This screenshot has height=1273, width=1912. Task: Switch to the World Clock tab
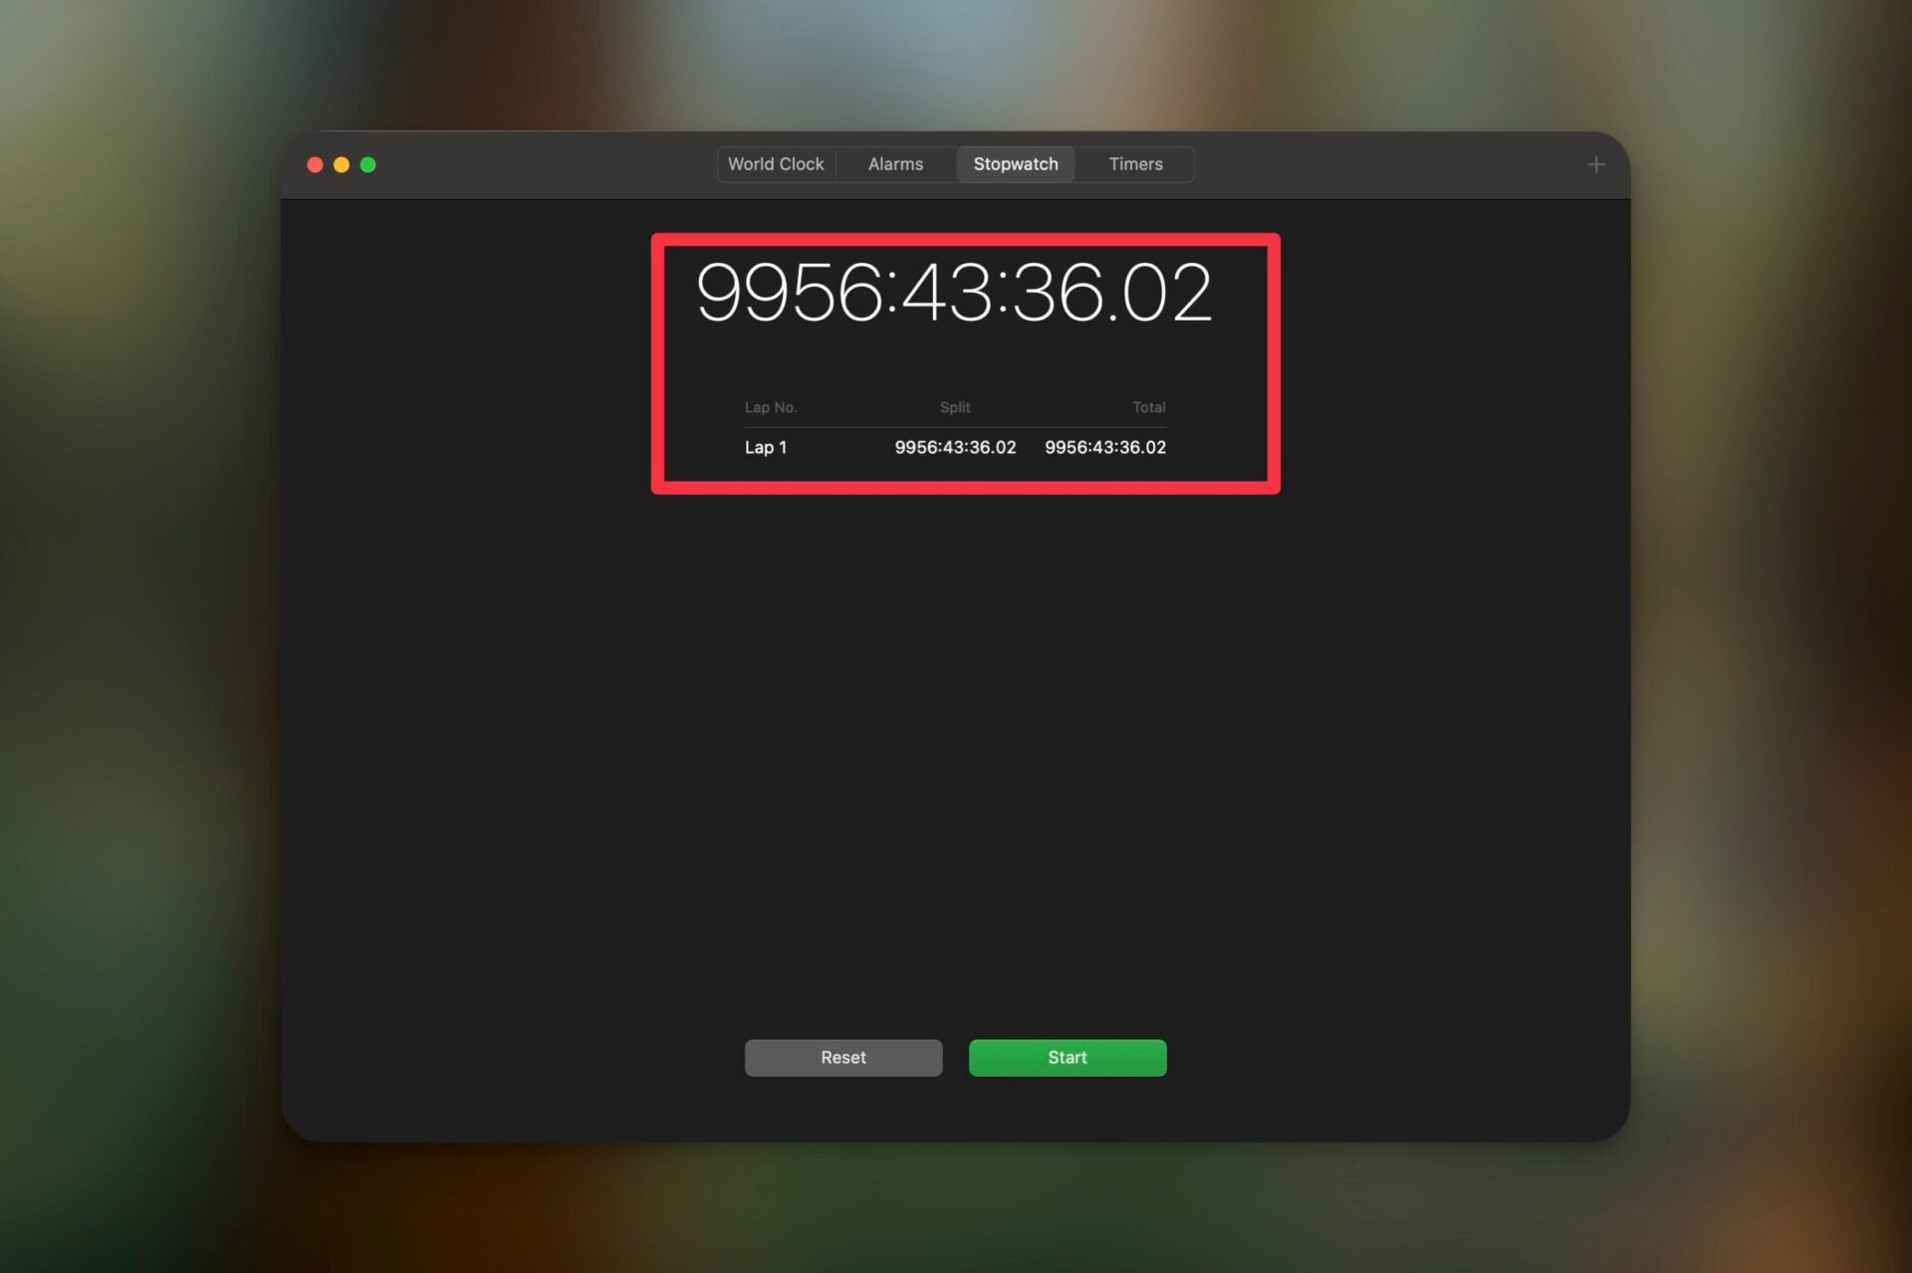(x=776, y=164)
